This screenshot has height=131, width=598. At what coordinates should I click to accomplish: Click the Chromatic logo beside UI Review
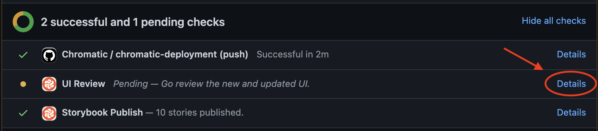coord(49,84)
